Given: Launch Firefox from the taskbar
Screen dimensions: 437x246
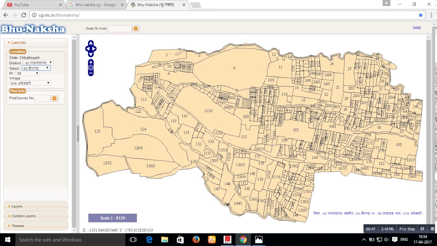Looking at the screenshot, I should click(x=196, y=240).
